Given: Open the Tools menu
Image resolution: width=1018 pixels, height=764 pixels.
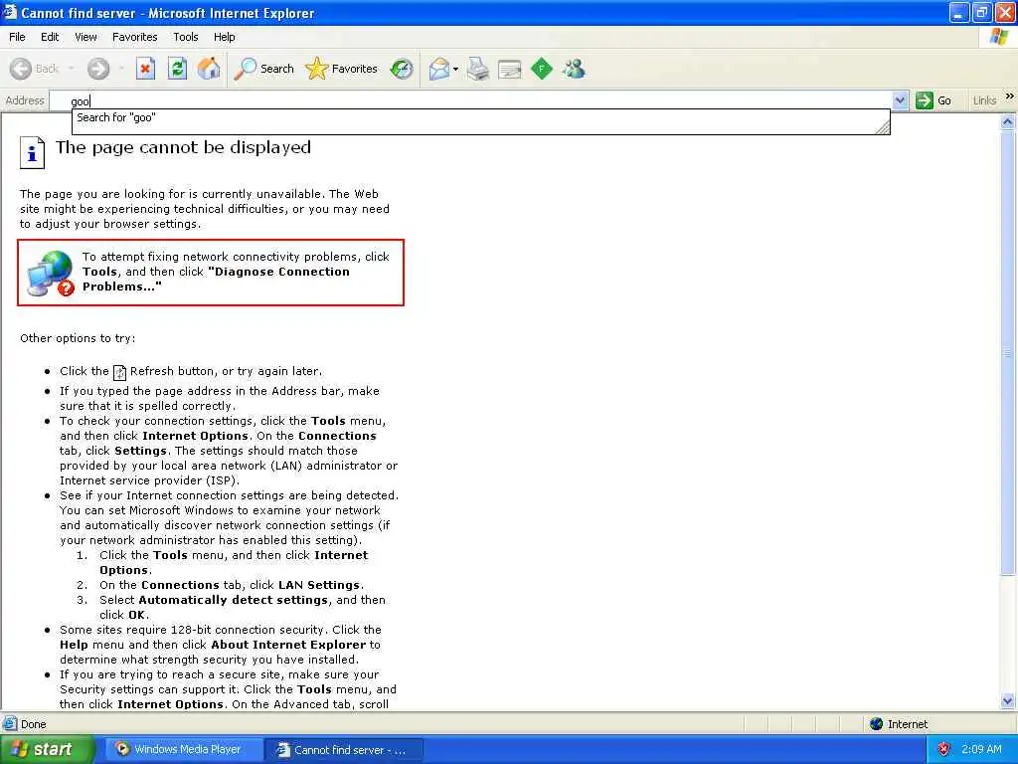Looking at the screenshot, I should 185,37.
